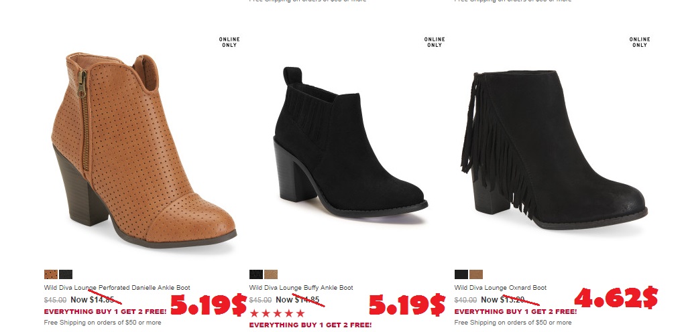The width and height of the screenshot is (682, 332).
Task: Click Buy 1 Get 2 Free promo under Oxnard boot
Action: click(516, 312)
